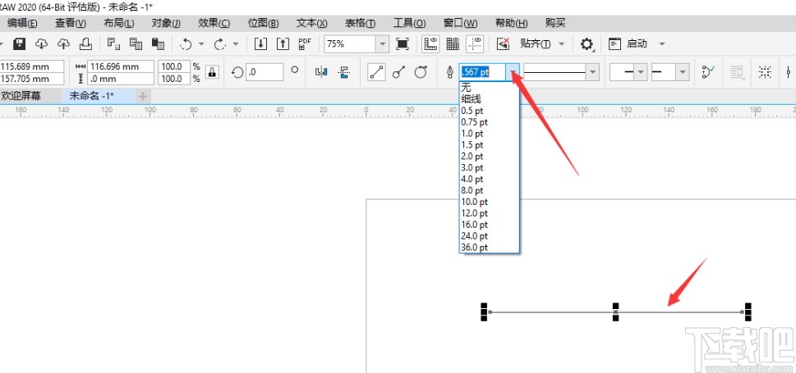Click the Paste clipboard icon
The image size is (796, 373).
(158, 44)
